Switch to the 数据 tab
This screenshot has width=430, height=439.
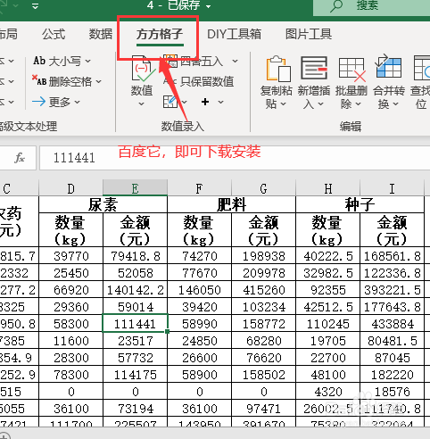point(101,34)
